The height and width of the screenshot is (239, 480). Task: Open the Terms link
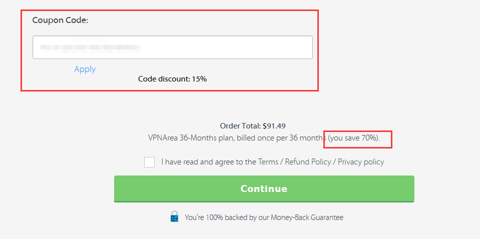[x=268, y=161]
